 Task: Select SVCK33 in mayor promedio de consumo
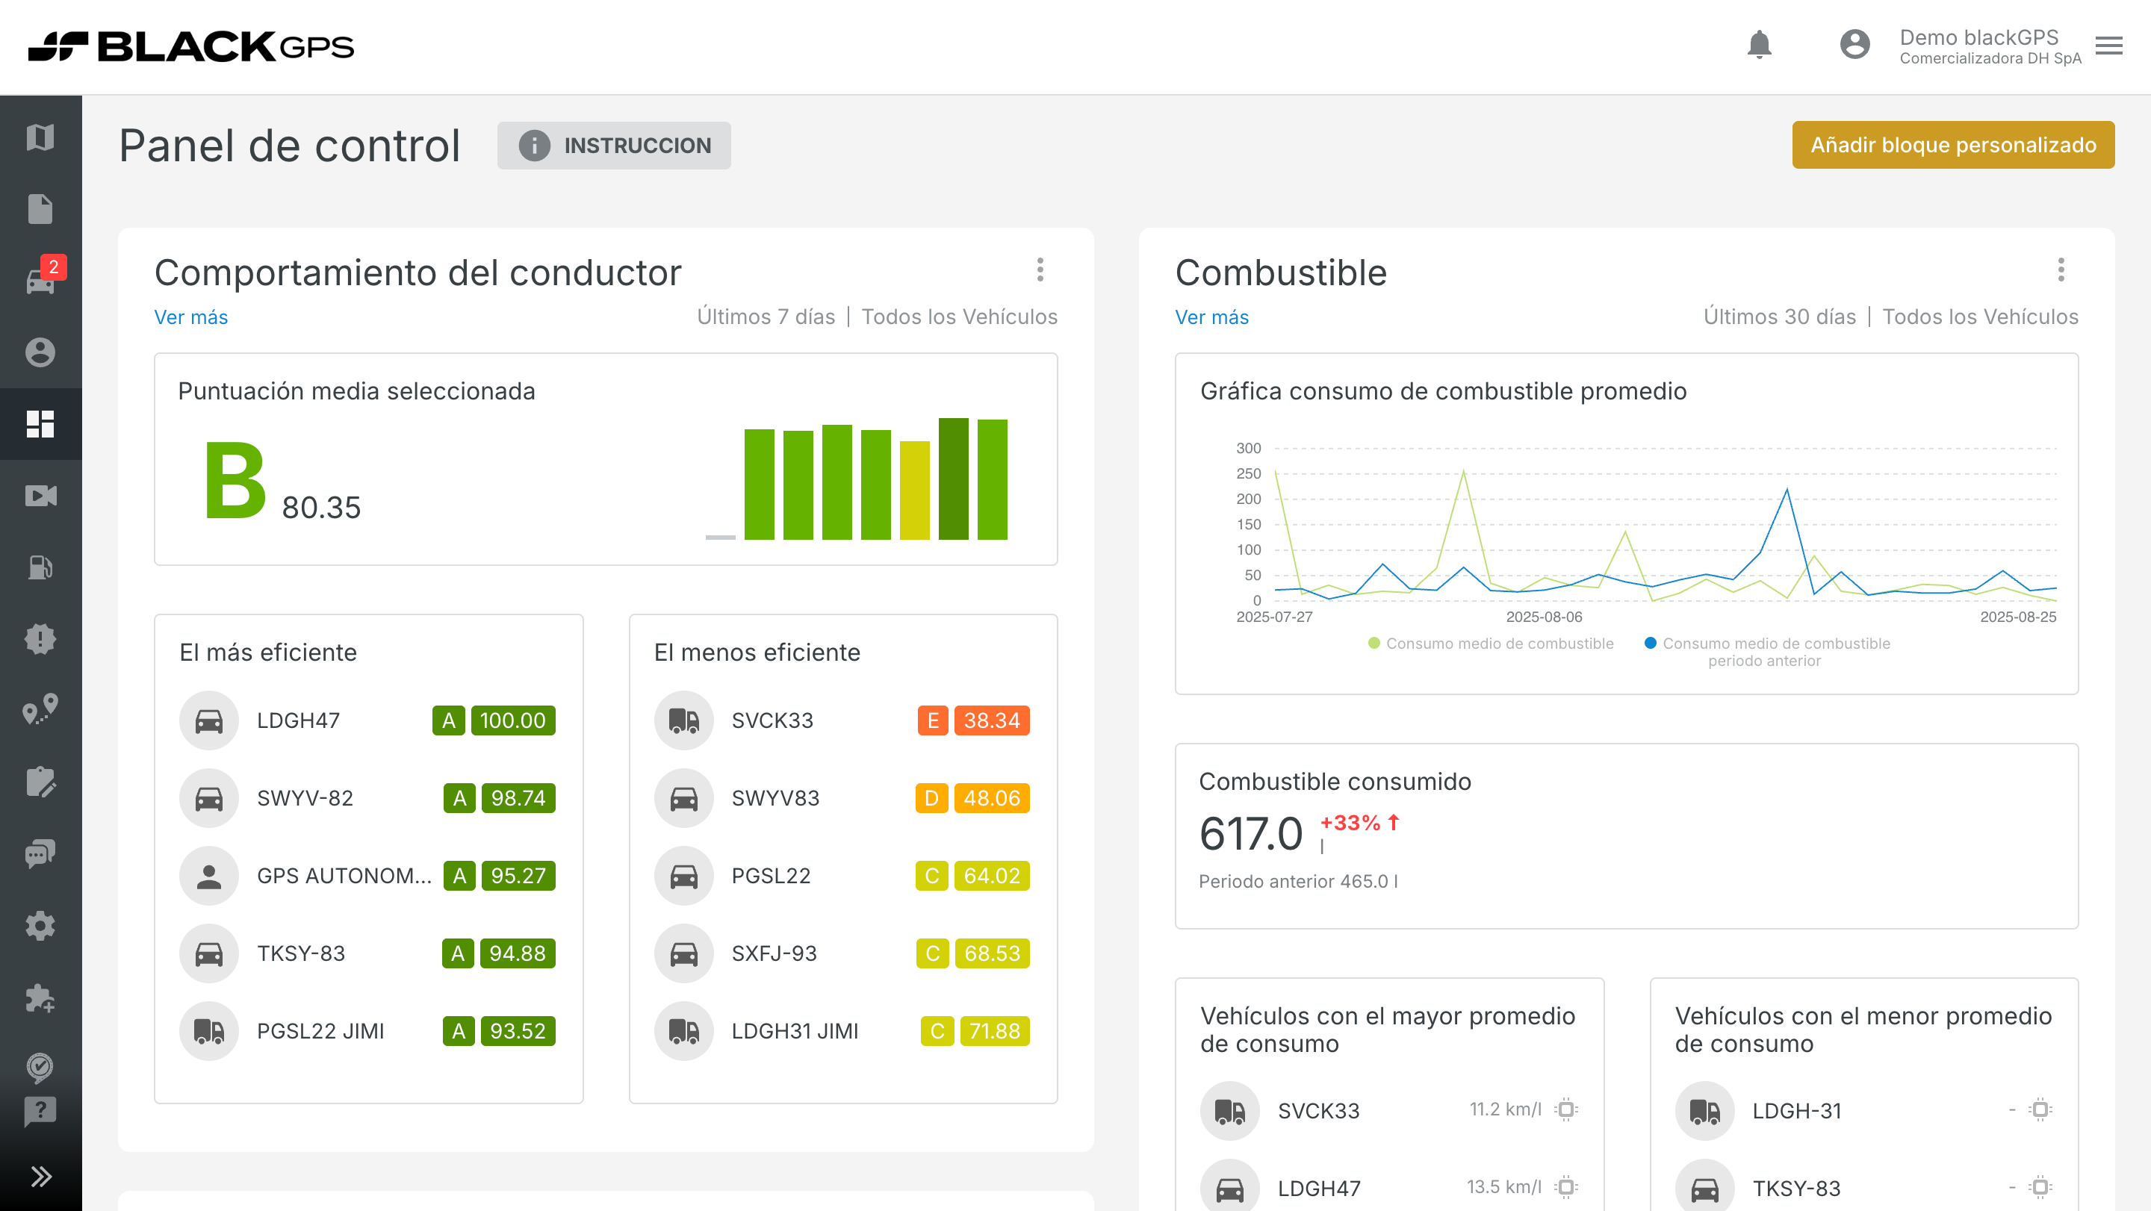point(1389,1111)
